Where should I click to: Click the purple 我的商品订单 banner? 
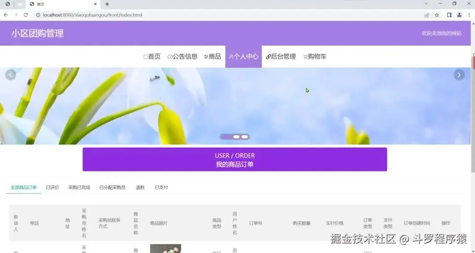235,159
